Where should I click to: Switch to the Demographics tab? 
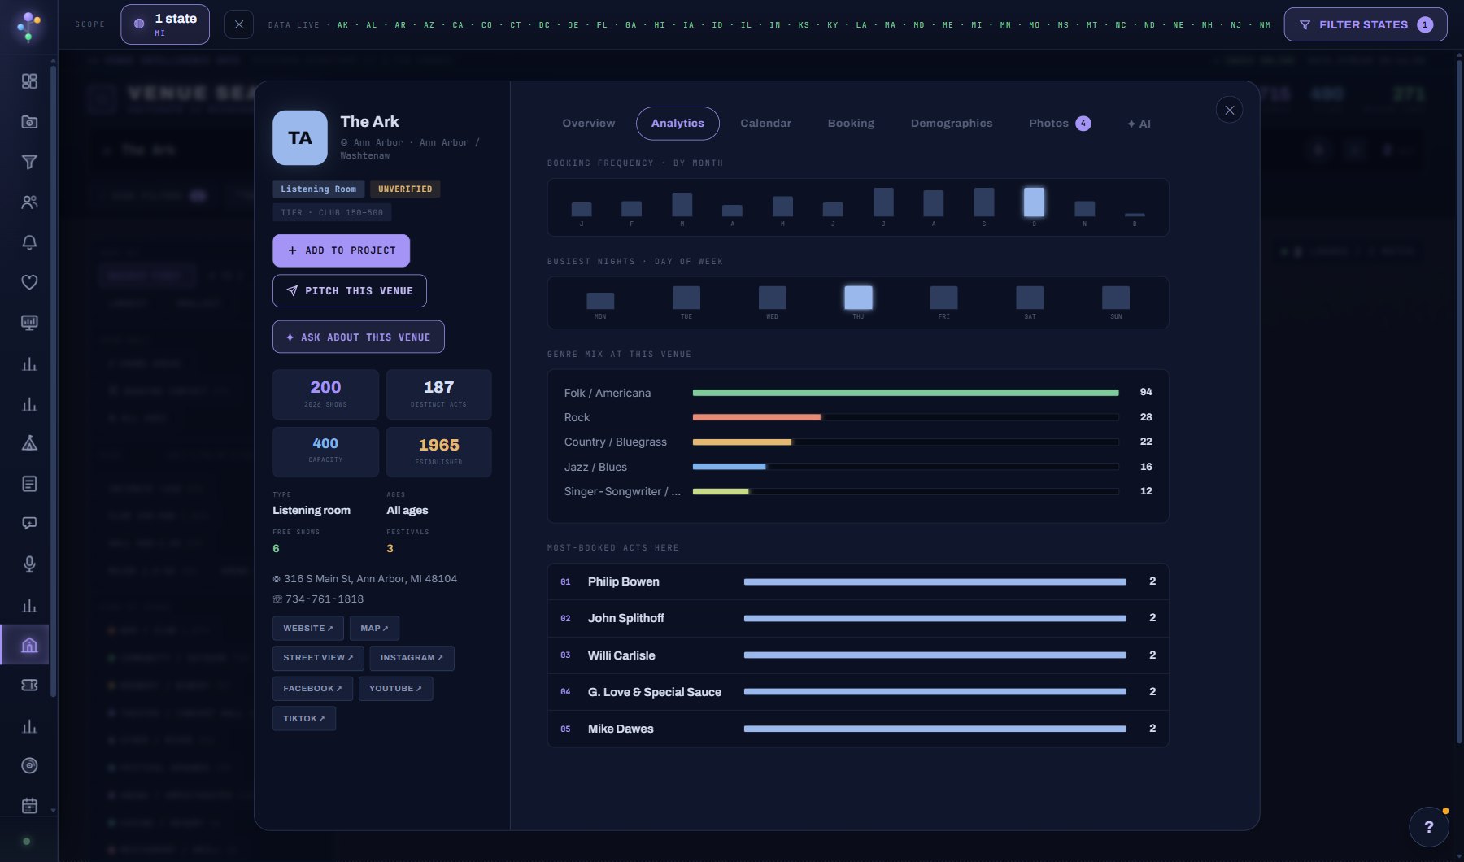952,124
